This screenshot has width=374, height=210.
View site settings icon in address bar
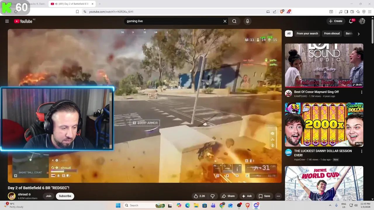tap(85, 12)
